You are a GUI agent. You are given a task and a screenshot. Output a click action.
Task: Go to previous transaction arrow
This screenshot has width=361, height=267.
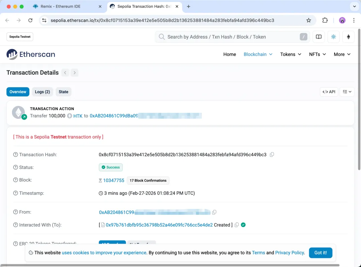click(x=65, y=73)
